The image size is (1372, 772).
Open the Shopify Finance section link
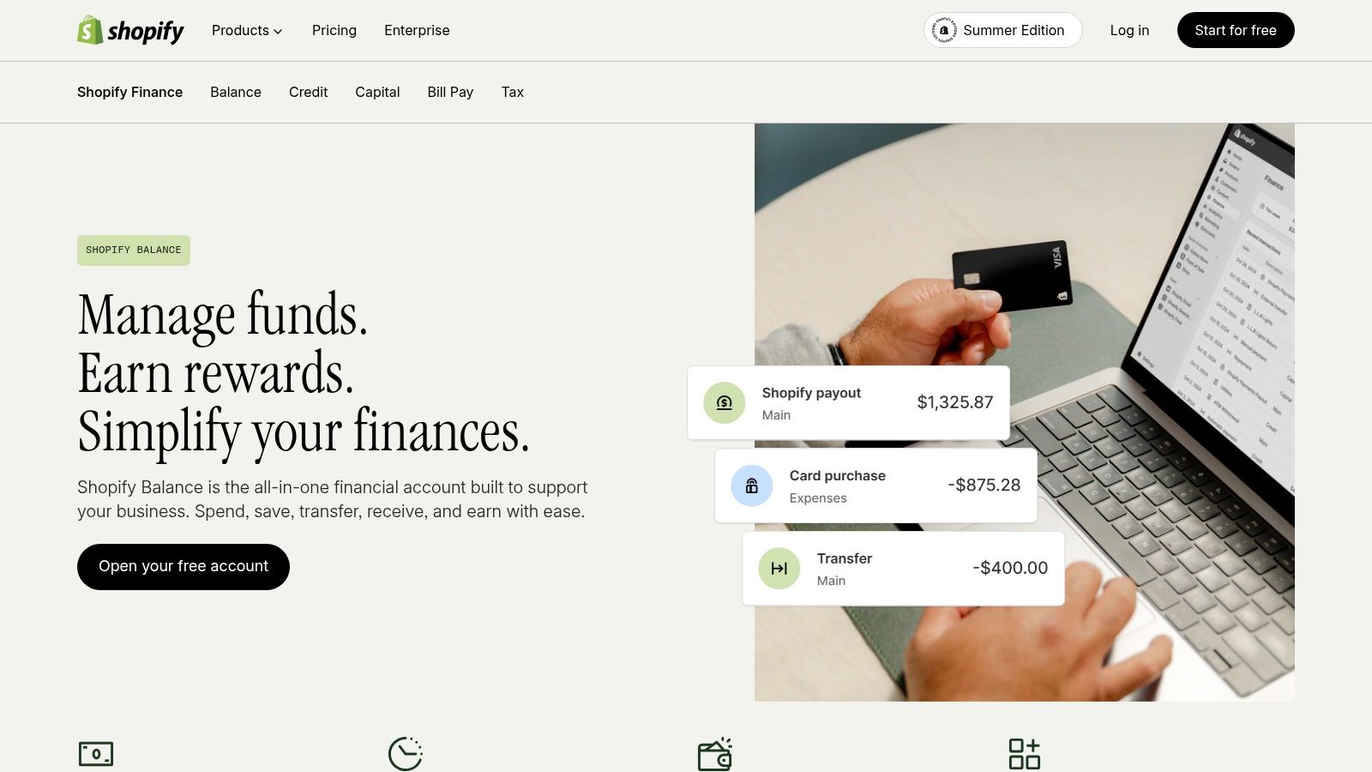tap(129, 92)
